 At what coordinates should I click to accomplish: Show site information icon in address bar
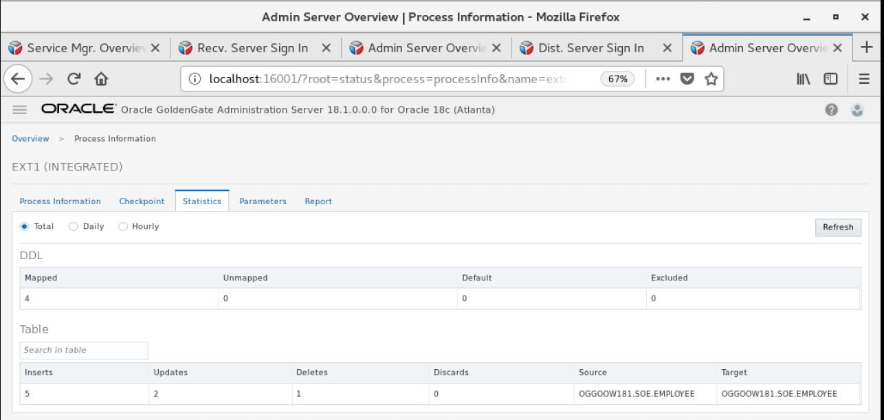(194, 78)
